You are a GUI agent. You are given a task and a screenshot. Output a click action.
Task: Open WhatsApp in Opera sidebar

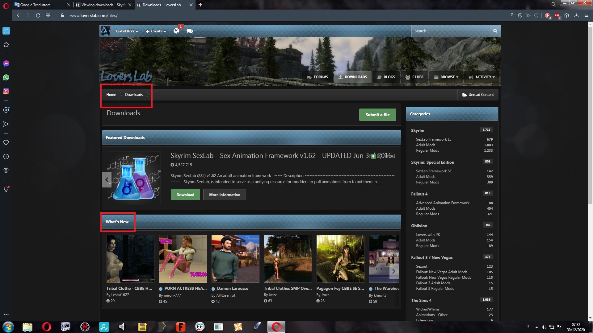pyautogui.click(x=6, y=77)
